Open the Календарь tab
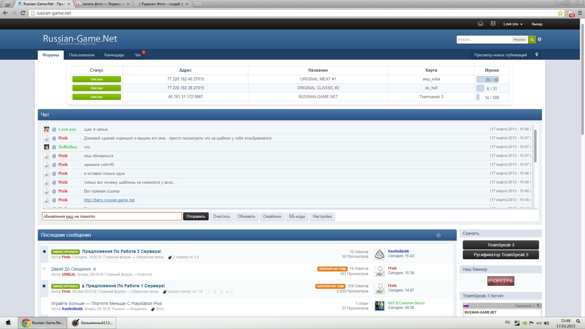This screenshot has width=585, height=329. coord(114,55)
